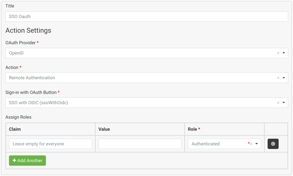Clear the OpenID selection with the x icon
The height and width of the screenshot is (176, 293).
(x=278, y=53)
